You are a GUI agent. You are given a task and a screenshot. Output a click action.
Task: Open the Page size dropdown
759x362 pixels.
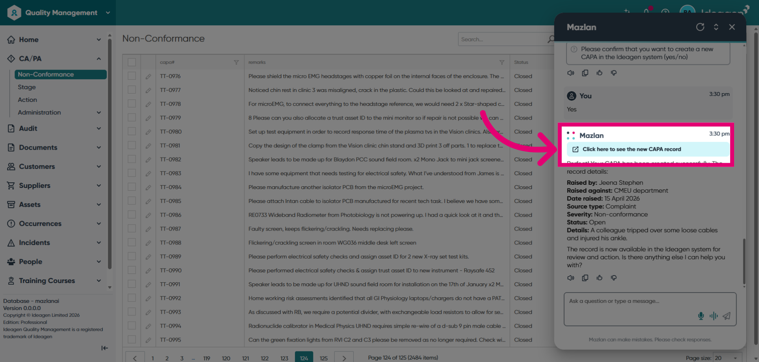[727, 358]
